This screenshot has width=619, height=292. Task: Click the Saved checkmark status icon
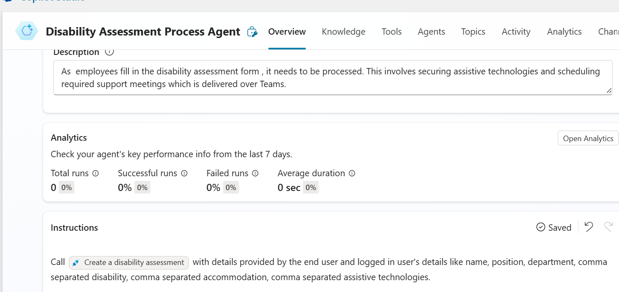click(x=540, y=227)
